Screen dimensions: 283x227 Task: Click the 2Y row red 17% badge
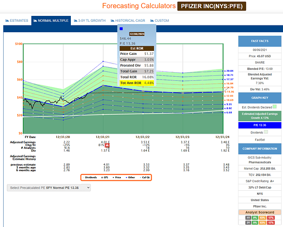coord(271,222)
